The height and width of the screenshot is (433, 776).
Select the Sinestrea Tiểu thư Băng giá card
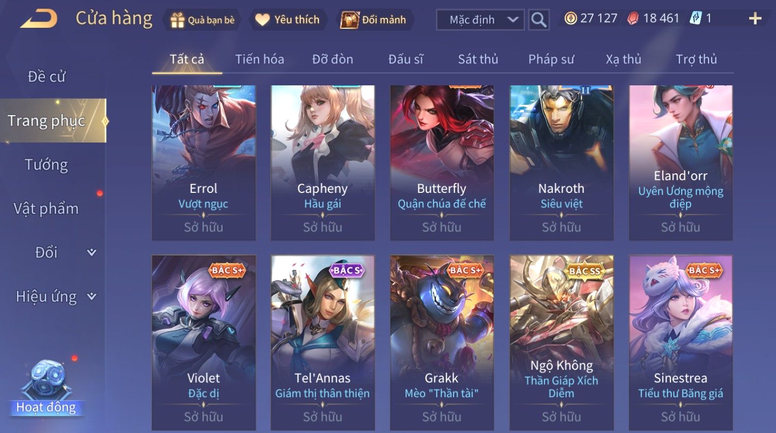(x=681, y=342)
